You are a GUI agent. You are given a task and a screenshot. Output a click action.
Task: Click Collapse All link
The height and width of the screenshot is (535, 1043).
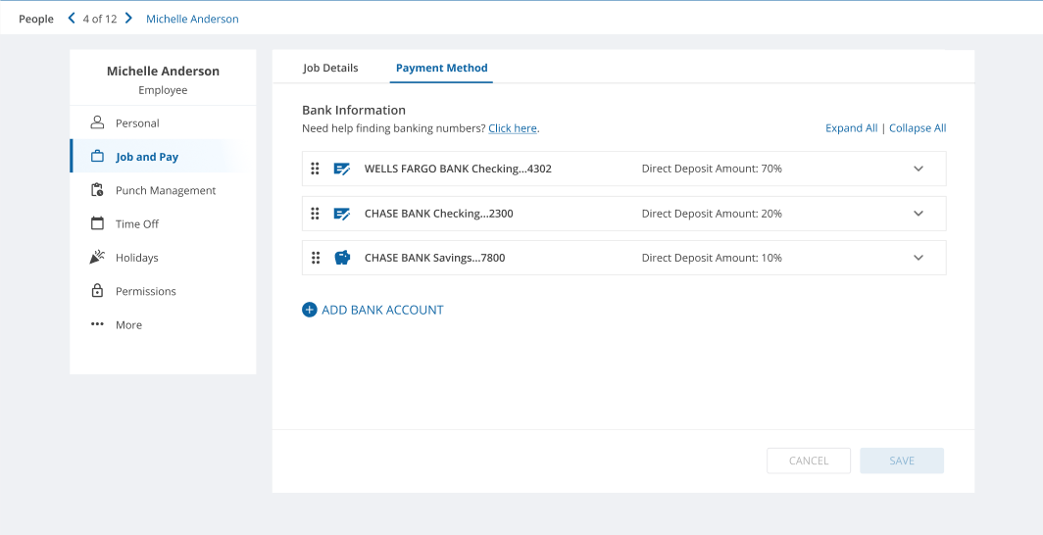pos(918,128)
